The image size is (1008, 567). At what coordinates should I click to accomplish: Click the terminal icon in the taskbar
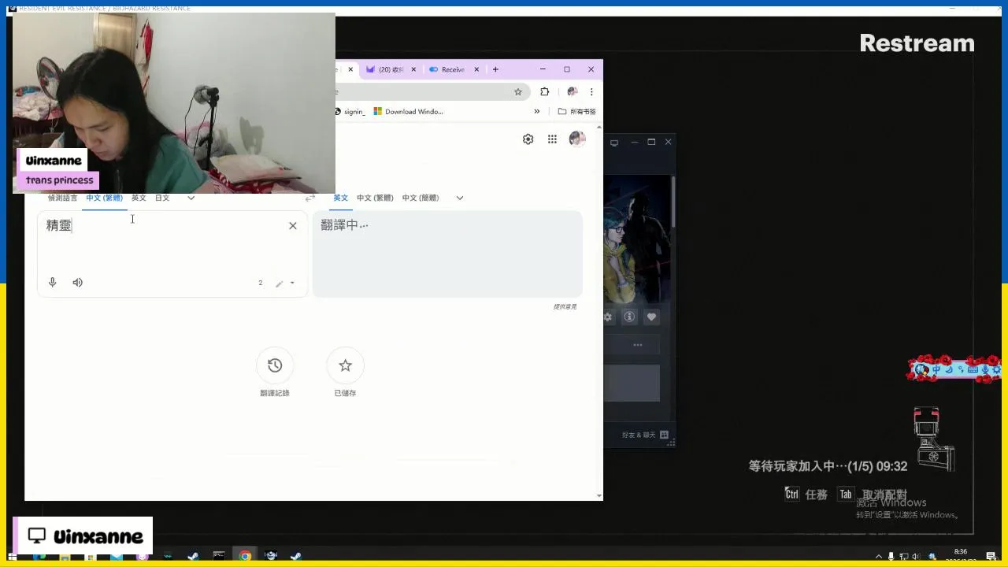point(219,556)
